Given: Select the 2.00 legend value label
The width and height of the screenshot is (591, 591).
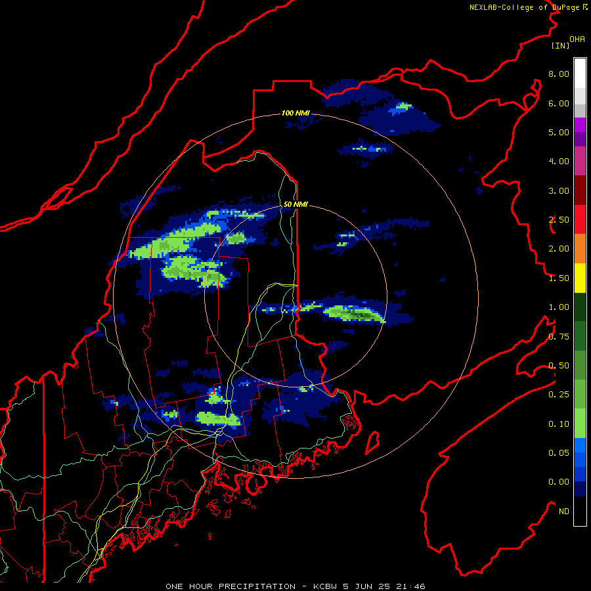Looking at the screenshot, I should click(559, 249).
